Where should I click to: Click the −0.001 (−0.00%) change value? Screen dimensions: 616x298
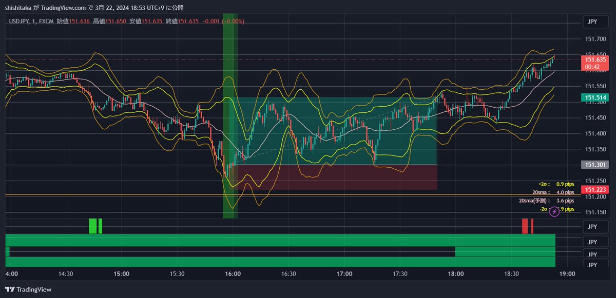tap(223, 21)
